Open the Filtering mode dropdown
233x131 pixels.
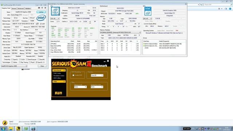[x=80, y=87]
